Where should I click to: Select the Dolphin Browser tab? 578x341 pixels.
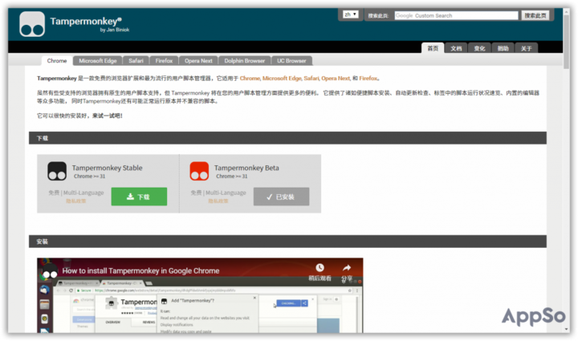[244, 61]
